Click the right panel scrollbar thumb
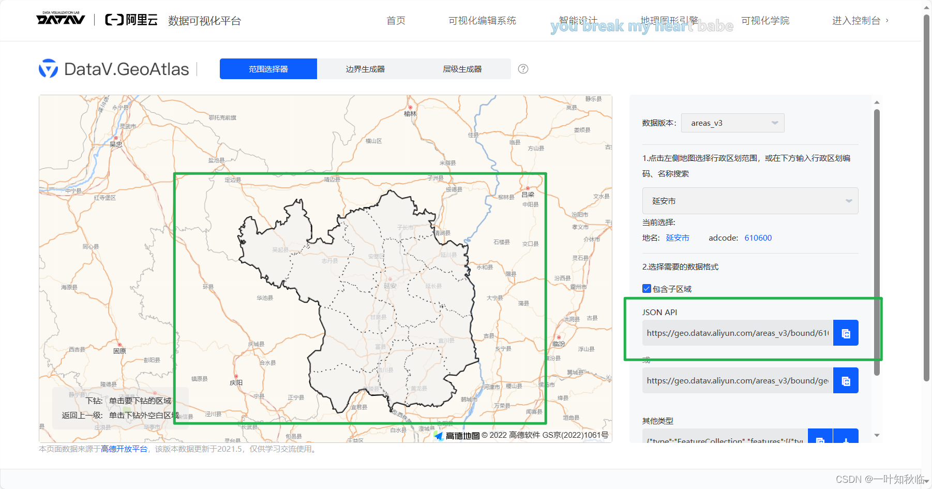932x489 pixels. (x=877, y=242)
